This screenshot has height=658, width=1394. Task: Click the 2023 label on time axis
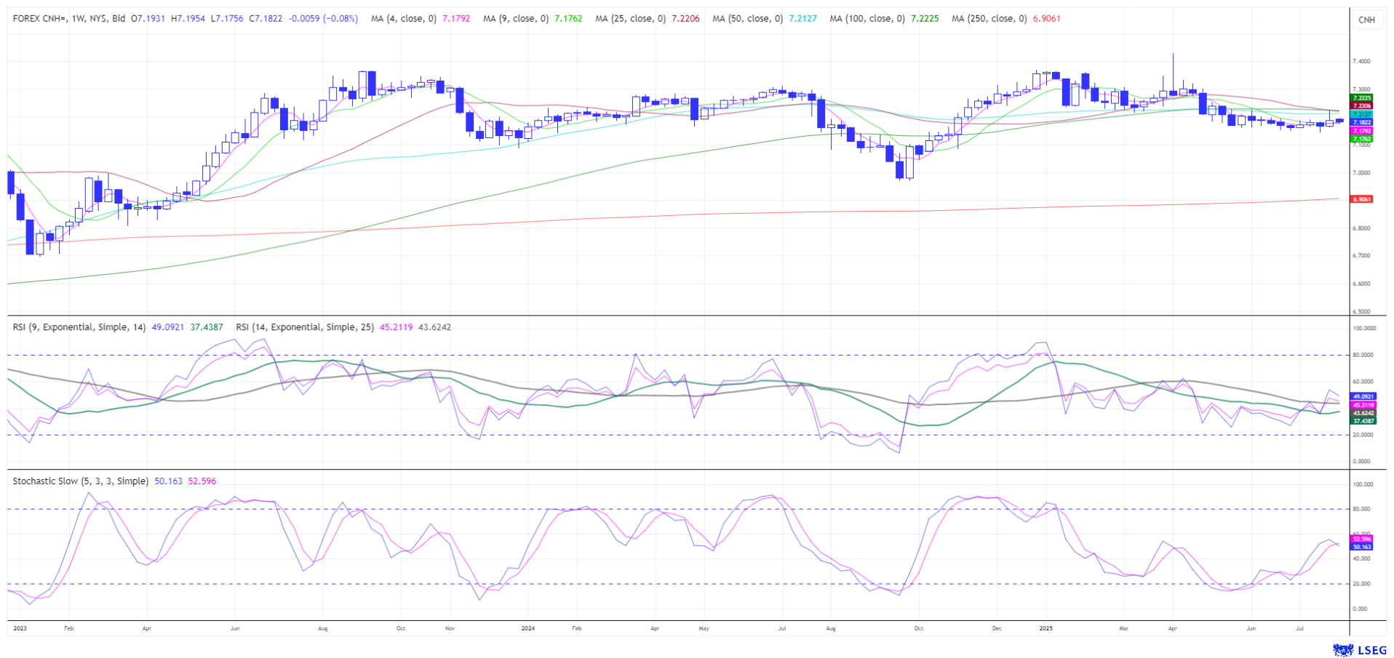(20, 627)
